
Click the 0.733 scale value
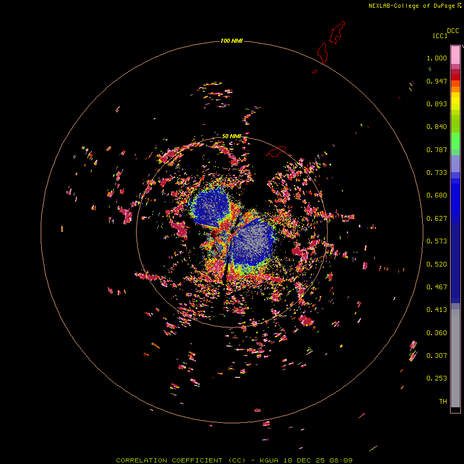click(x=437, y=173)
